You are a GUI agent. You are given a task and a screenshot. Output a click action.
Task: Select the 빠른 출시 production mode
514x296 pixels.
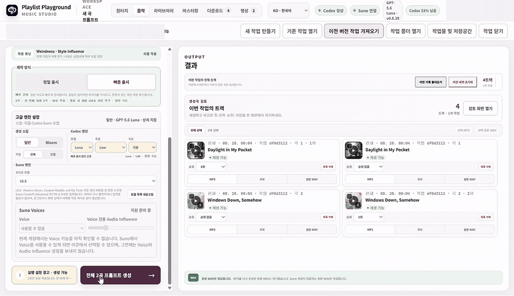click(122, 82)
